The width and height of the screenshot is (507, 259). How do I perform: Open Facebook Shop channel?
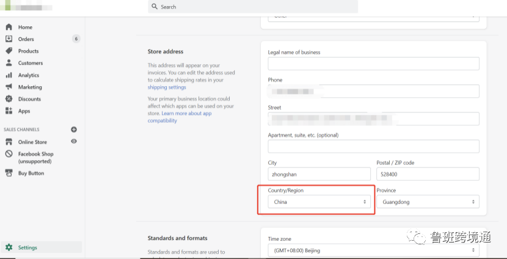[x=35, y=154]
